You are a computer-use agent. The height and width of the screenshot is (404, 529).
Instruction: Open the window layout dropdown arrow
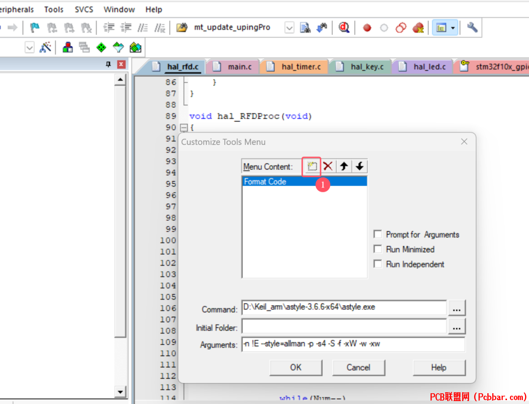coord(453,27)
